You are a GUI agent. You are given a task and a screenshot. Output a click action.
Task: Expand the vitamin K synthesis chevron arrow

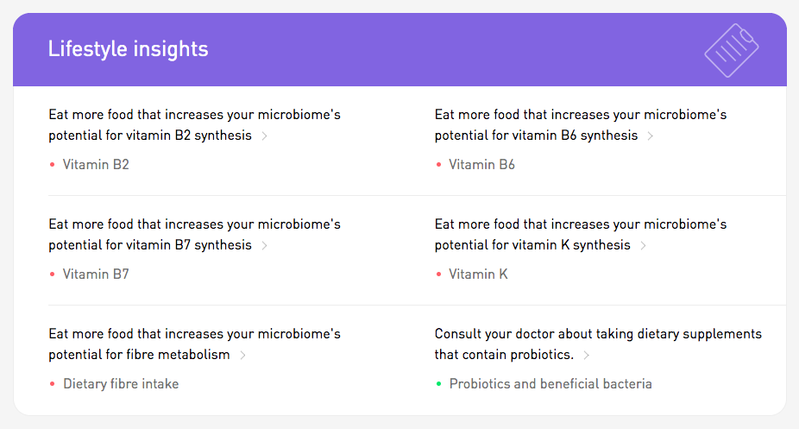643,245
